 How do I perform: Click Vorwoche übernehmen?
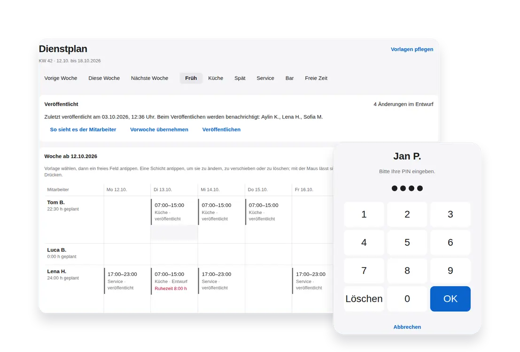(159, 130)
